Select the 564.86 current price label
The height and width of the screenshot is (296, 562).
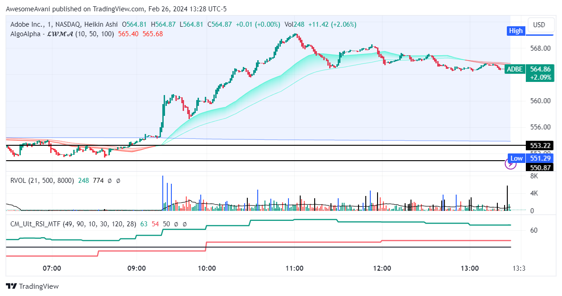click(x=540, y=69)
